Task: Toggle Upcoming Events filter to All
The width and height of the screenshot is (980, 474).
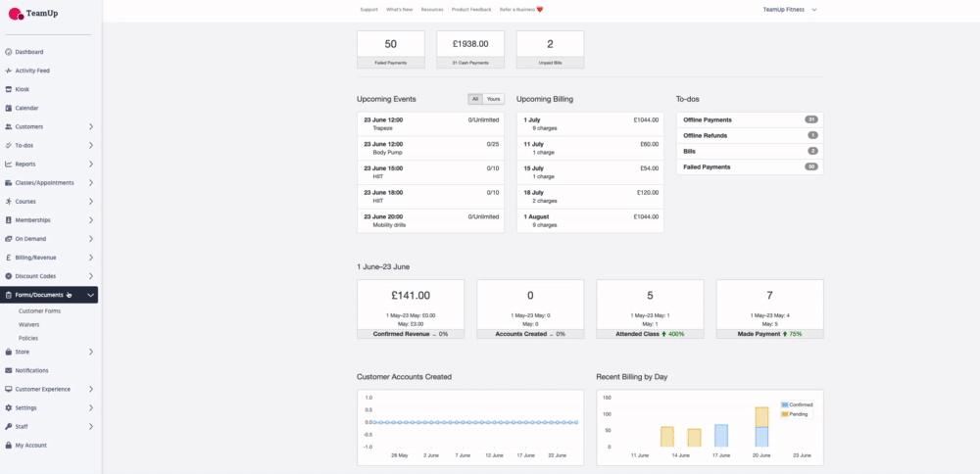Action: (475, 99)
